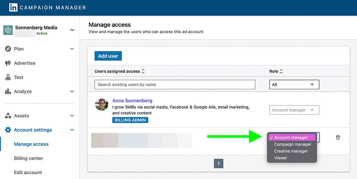Sort by Users assigned access arrows
357x179 pixels.
point(143,71)
